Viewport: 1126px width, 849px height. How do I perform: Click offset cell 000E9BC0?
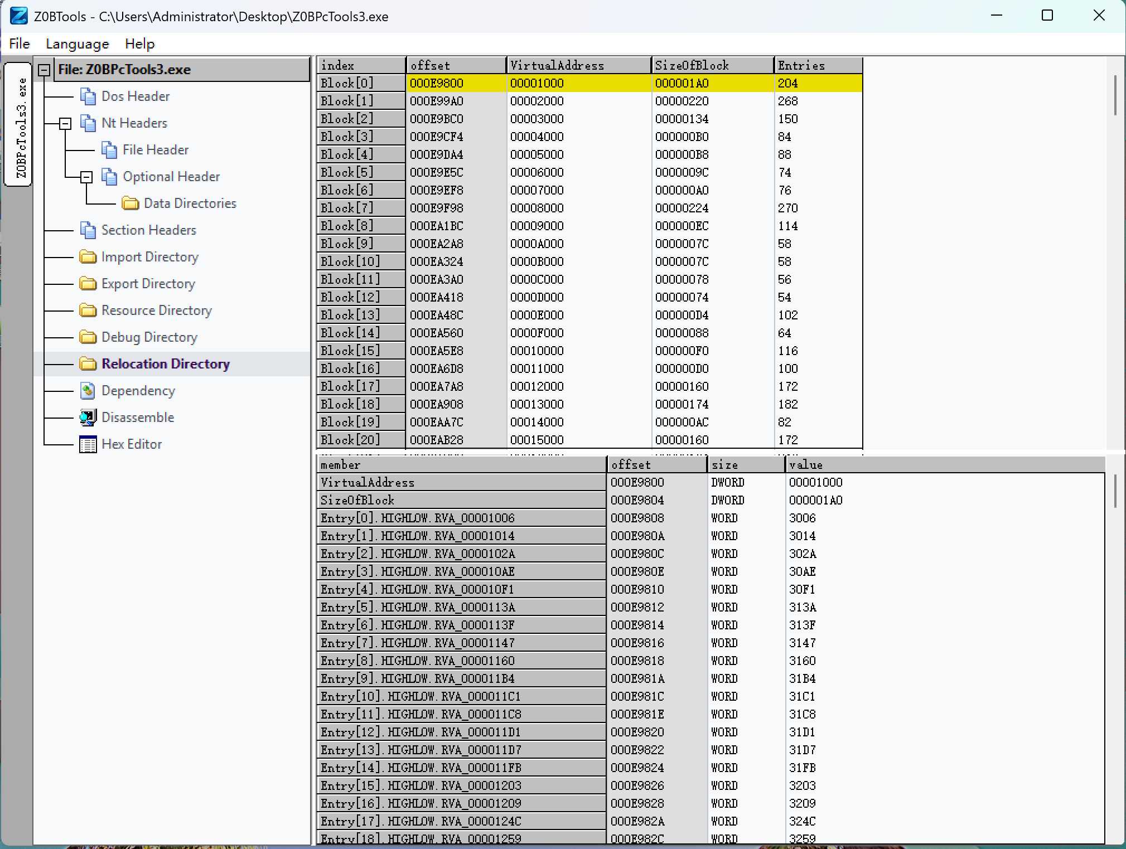click(456, 119)
